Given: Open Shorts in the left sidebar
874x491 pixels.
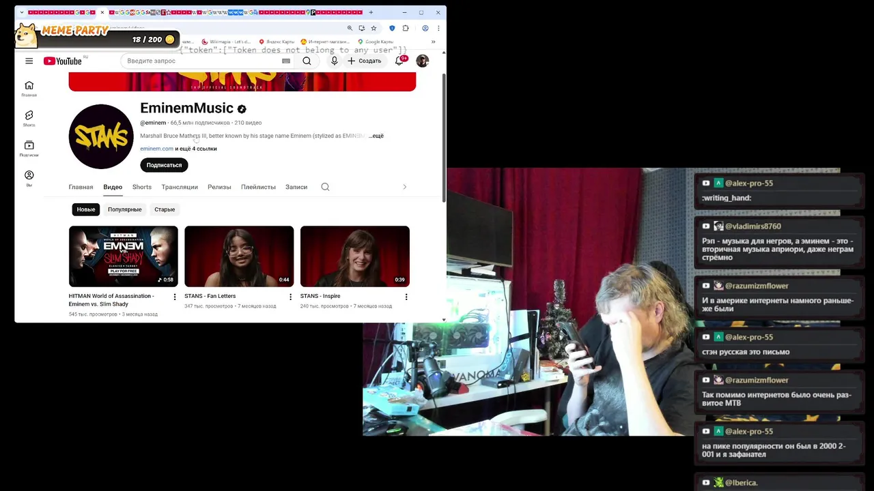Looking at the screenshot, I should point(29,119).
